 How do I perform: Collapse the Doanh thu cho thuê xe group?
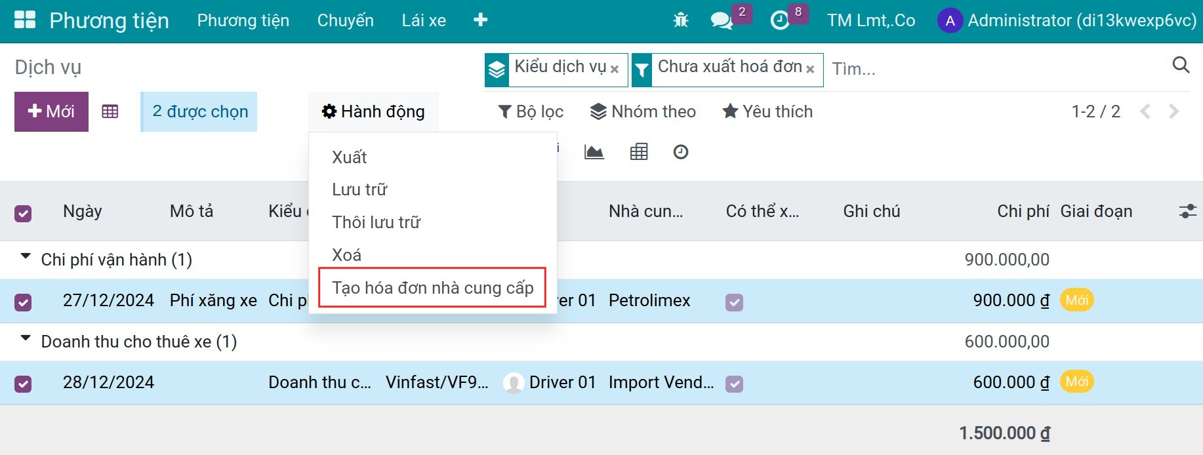click(26, 339)
